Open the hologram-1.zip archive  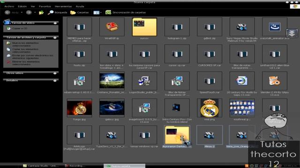[177, 27]
